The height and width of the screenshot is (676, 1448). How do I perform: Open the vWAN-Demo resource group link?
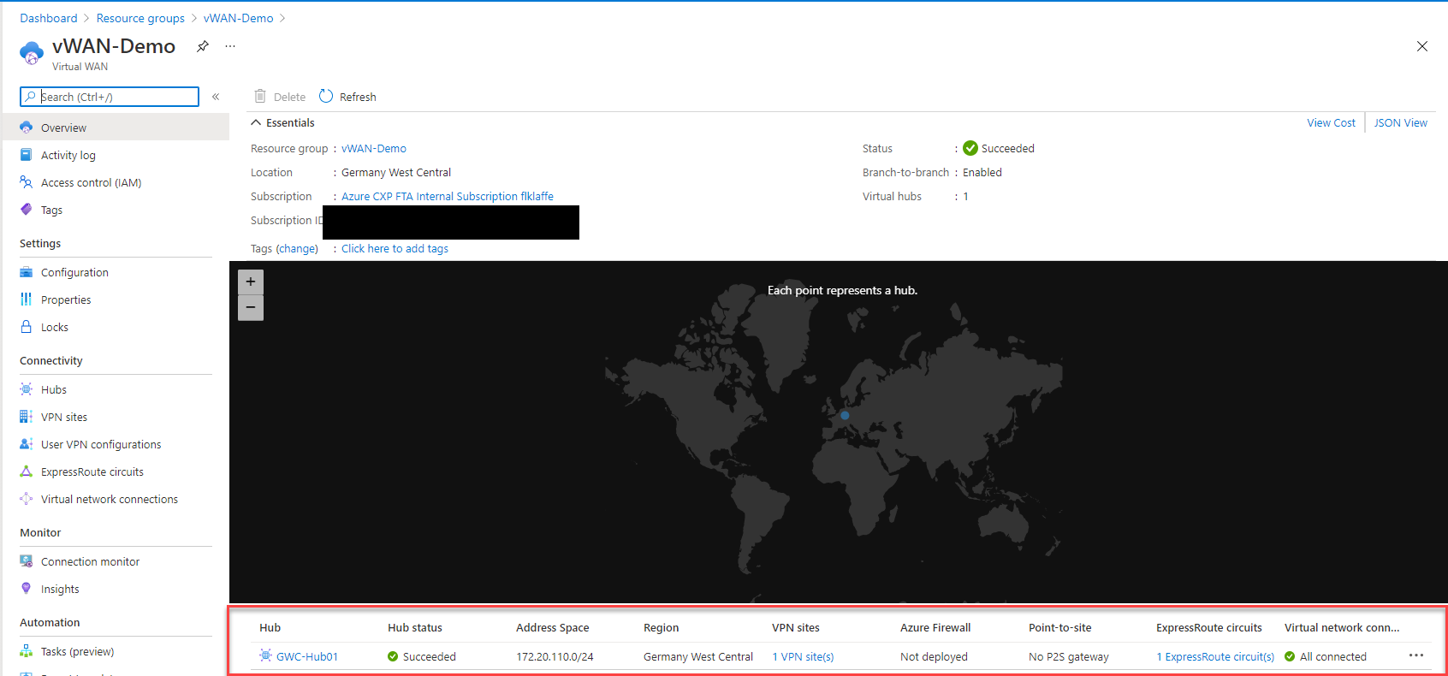pos(374,148)
